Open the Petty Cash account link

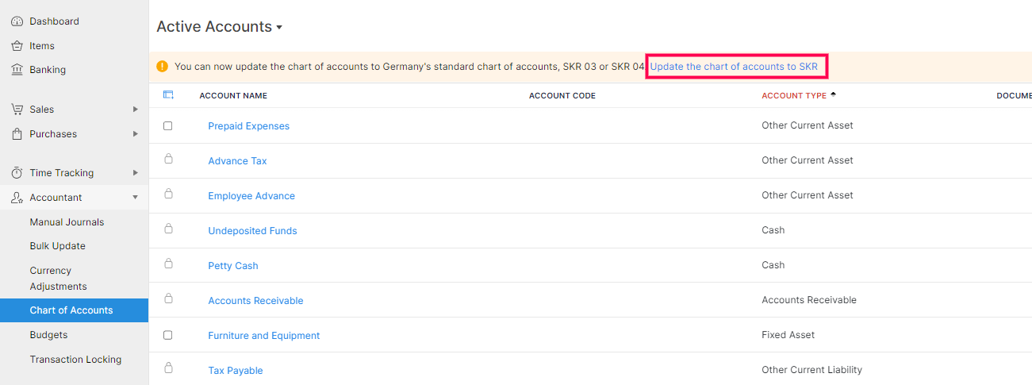[233, 266]
